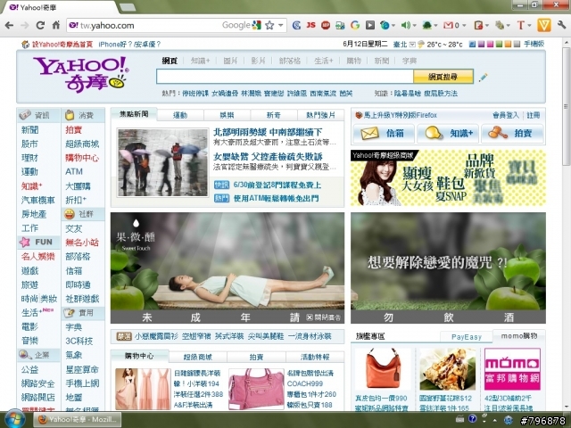
Task: Open the colorful Google G extension
Action: click(x=355, y=25)
